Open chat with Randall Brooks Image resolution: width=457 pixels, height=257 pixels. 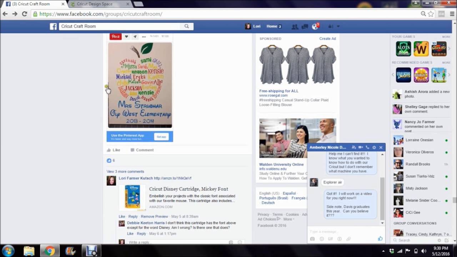(x=421, y=165)
